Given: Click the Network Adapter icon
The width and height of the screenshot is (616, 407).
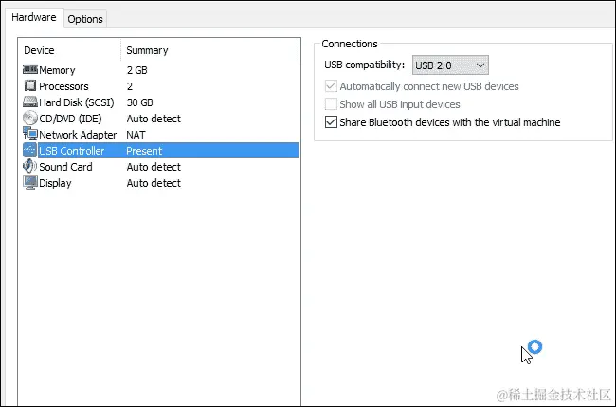Looking at the screenshot, I should (30, 134).
